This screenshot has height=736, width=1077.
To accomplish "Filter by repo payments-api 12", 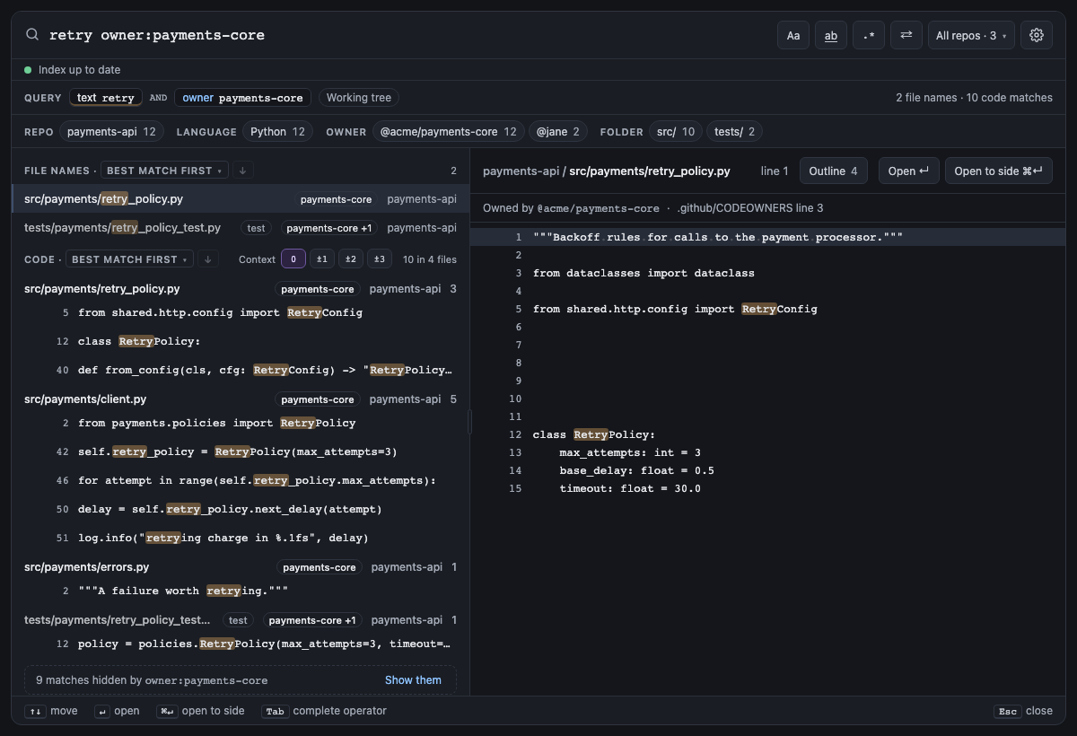I will click(x=112, y=132).
